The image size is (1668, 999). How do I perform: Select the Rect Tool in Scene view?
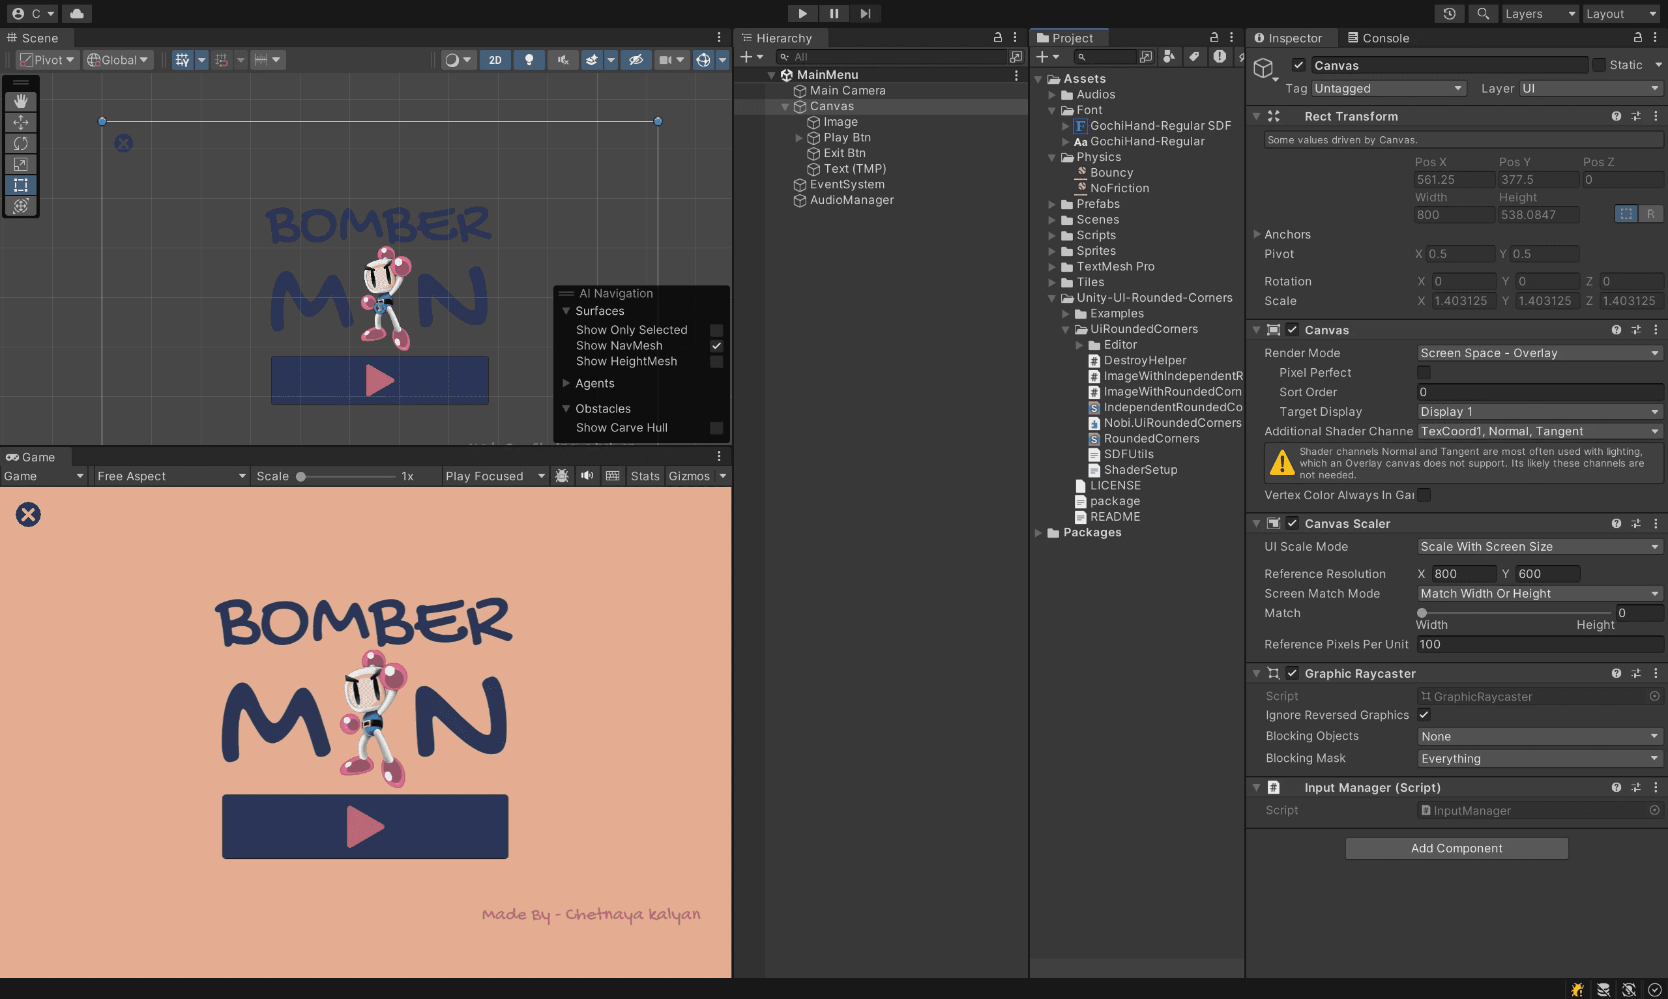[x=21, y=185]
